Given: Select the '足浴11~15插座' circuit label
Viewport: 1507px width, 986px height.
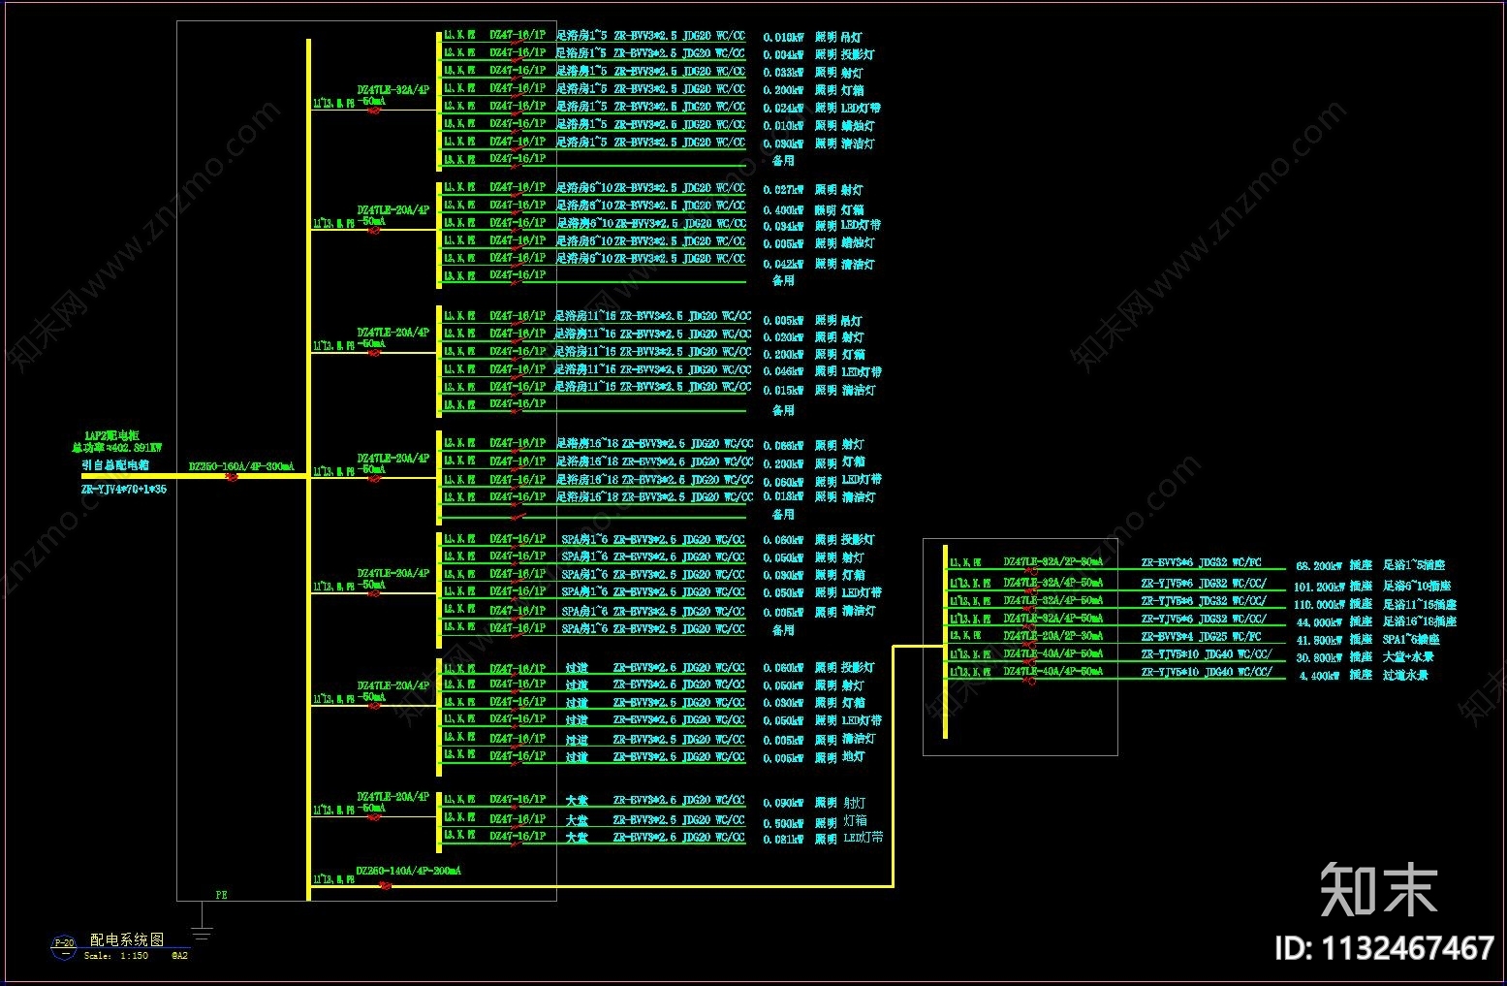Looking at the screenshot, I should click(x=1420, y=605).
